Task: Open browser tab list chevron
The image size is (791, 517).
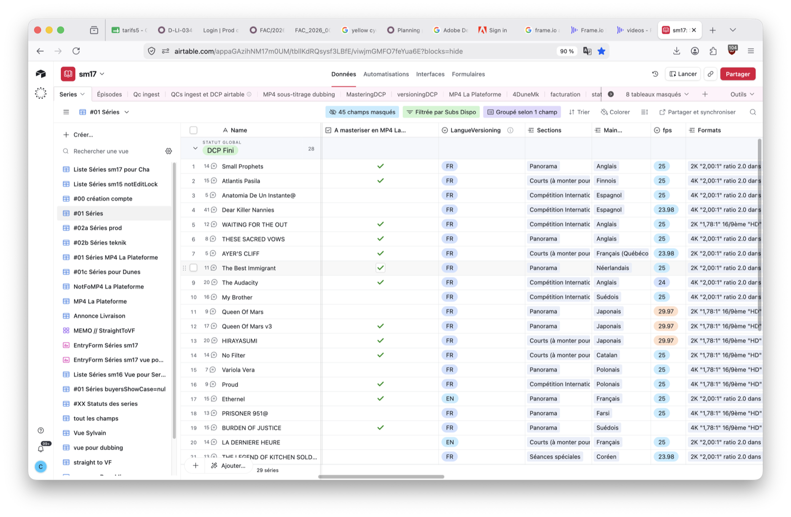Action: tap(733, 30)
